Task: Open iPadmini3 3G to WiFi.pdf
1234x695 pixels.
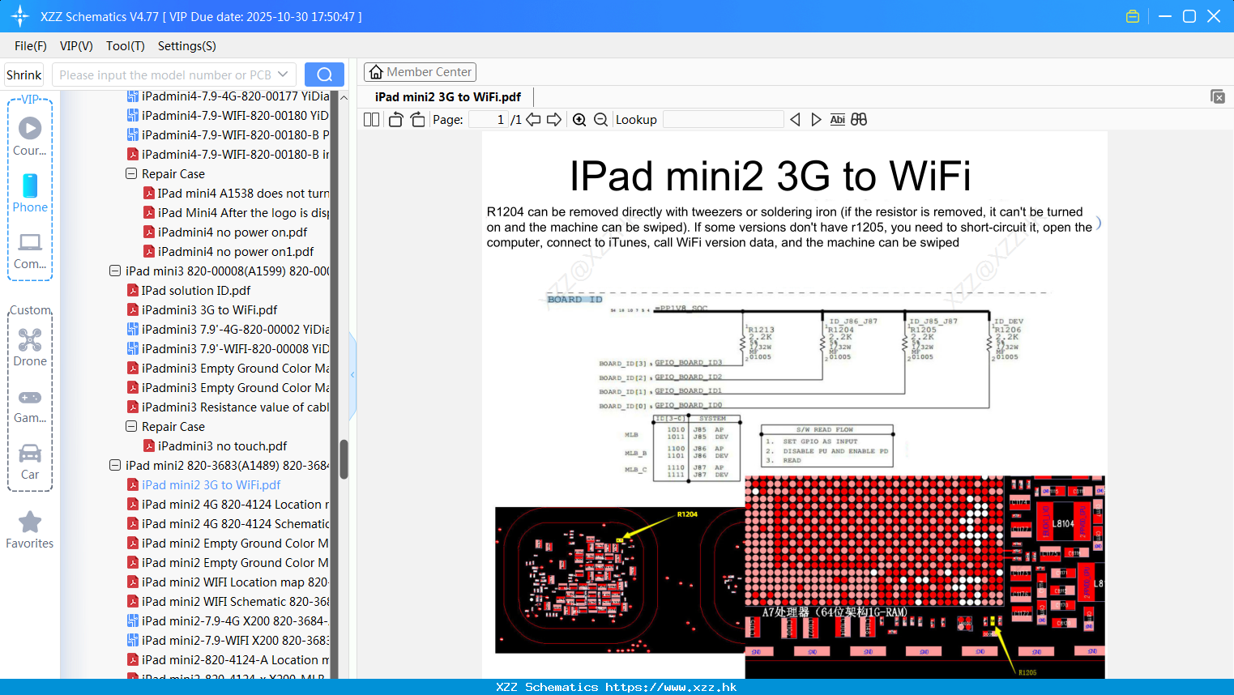Action: pyautogui.click(x=209, y=309)
